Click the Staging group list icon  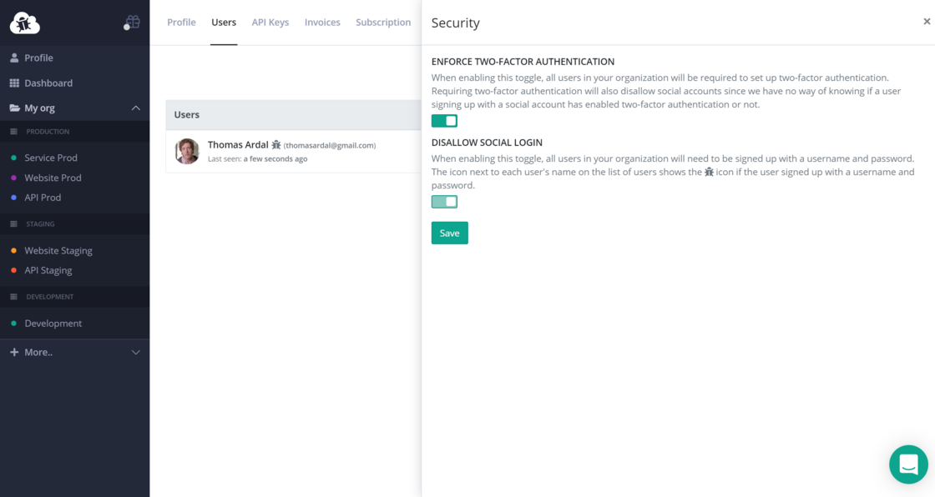click(13, 224)
